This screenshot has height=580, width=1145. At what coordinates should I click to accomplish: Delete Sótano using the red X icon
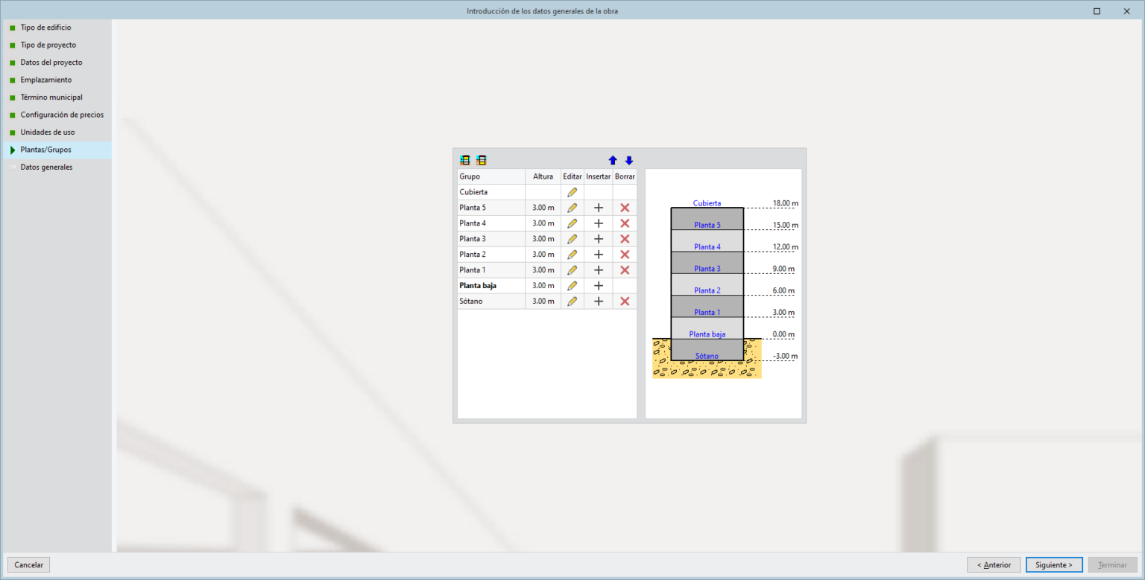624,301
